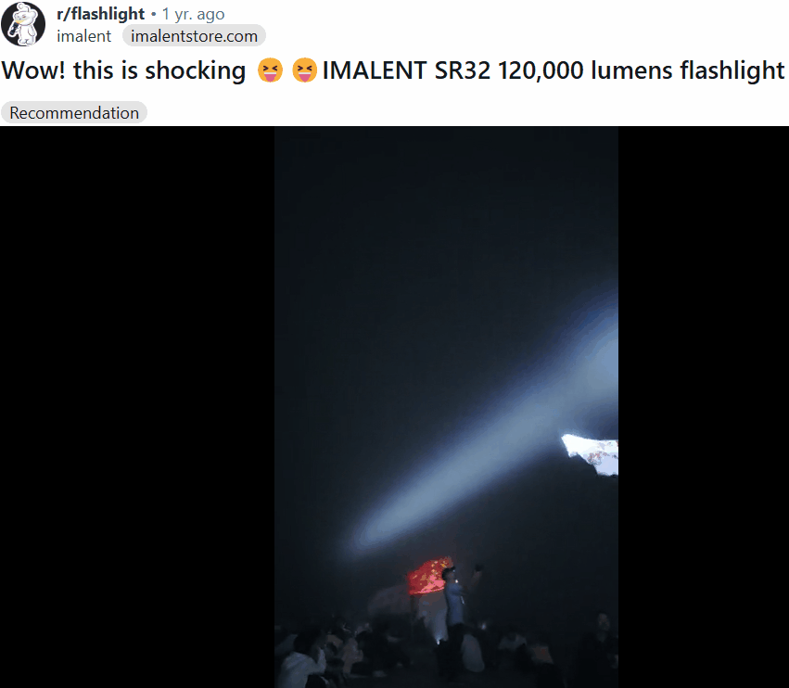Play the flashlight video in the post
The height and width of the screenshot is (688, 789).
446,407
